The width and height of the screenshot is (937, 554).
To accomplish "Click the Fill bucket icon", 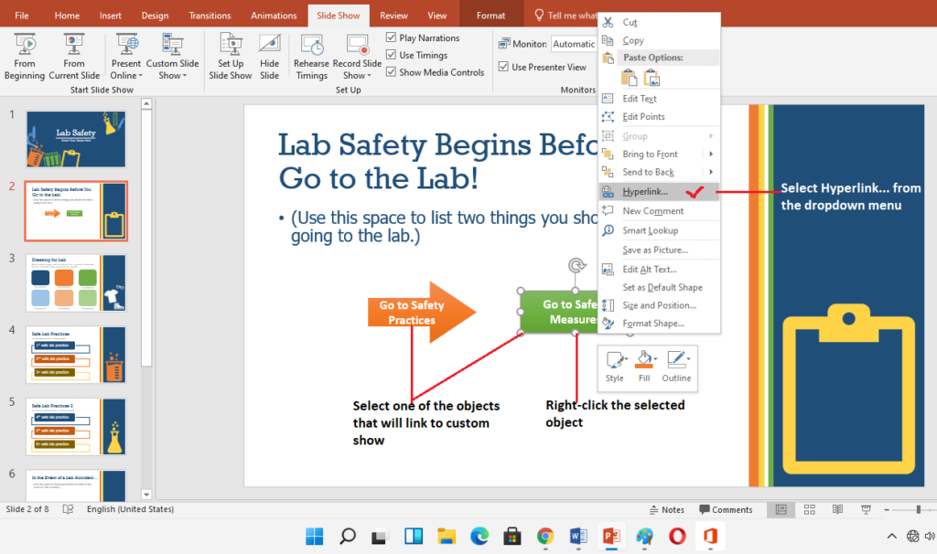I will pyautogui.click(x=643, y=358).
